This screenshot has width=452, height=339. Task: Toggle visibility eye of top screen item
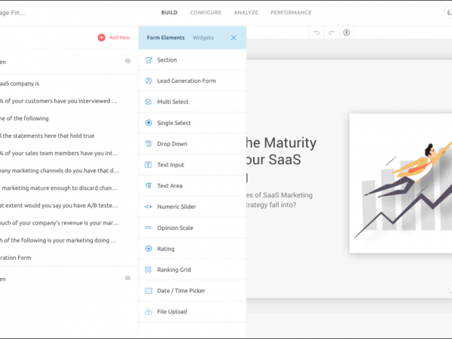pyautogui.click(x=127, y=62)
